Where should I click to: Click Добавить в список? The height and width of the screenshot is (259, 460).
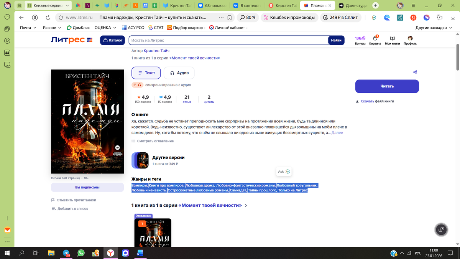pos(69,209)
